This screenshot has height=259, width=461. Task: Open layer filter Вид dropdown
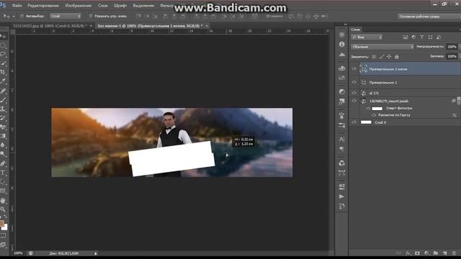tap(367, 37)
